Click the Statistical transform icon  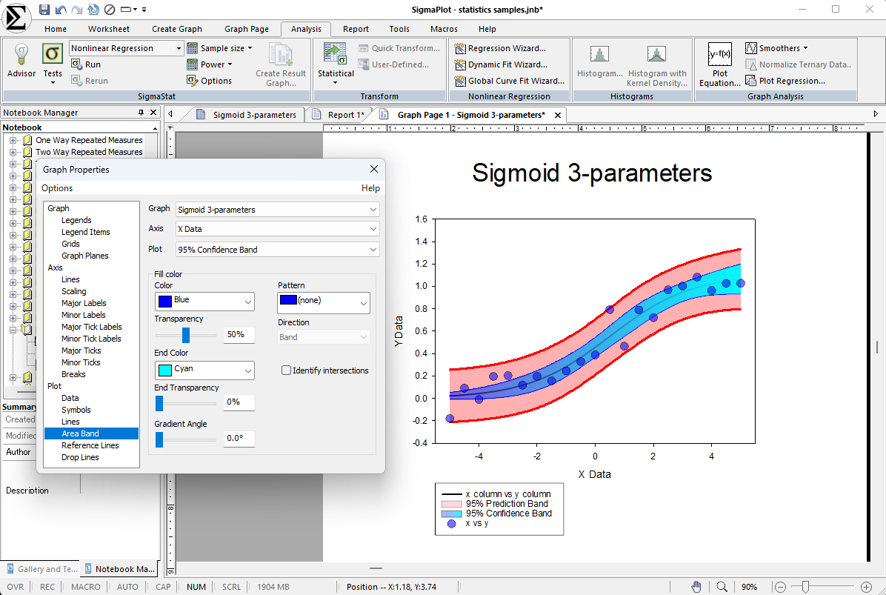pos(336,55)
